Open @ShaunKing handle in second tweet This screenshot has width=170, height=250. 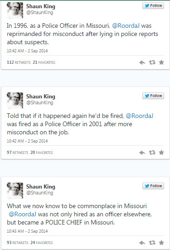click(x=40, y=102)
